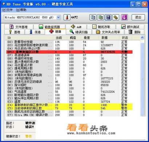149x142 pixels.
Task: Click the purple down-arrow minimize to tray icon
Action: (124, 17)
